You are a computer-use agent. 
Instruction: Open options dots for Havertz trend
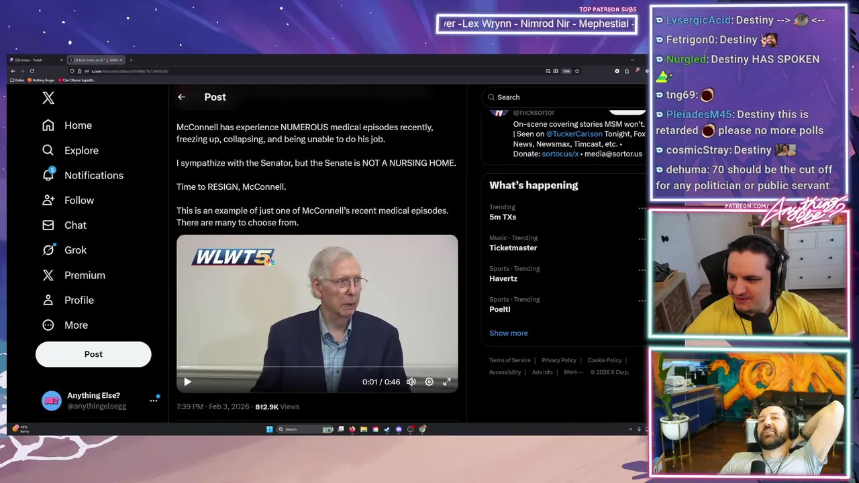point(642,270)
